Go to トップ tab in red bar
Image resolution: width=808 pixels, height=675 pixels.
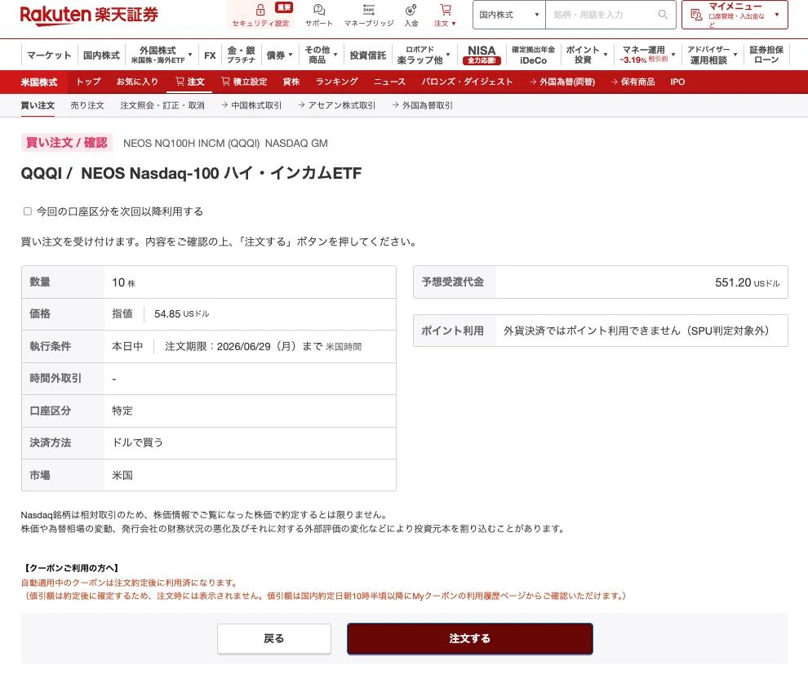(x=89, y=82)
